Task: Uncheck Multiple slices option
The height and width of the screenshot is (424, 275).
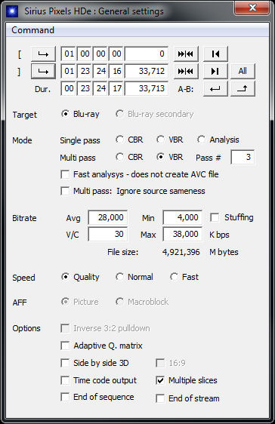Action: pyautogui.click(x=160, y=380)
